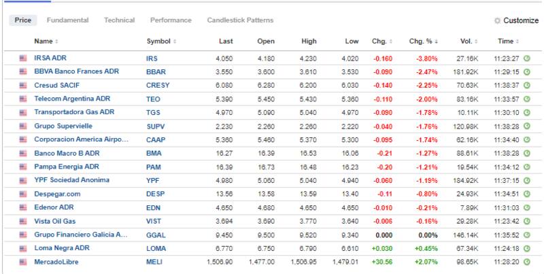Click the US flag beside IRSA ADR

click(x=23, y=58)
